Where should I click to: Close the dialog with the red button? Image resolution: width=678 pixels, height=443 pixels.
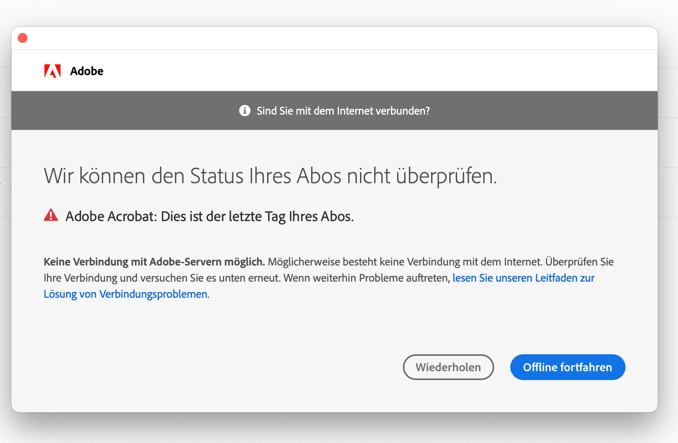[x=23, y=38]
